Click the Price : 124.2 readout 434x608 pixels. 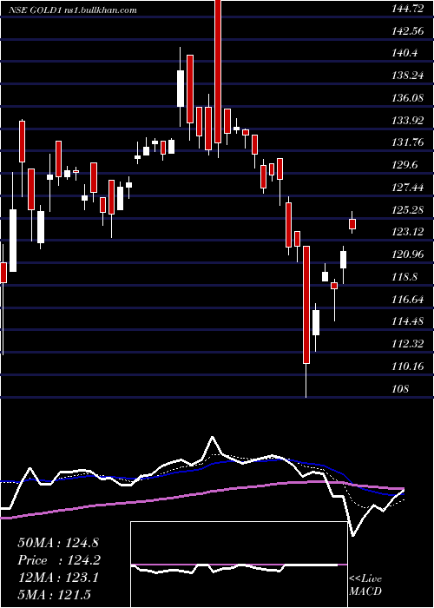(59, 560)
